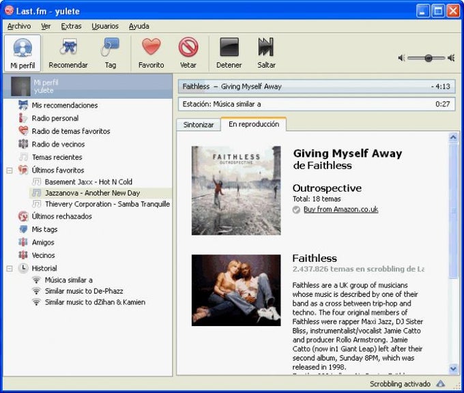The image size is (464, 393).
Task: Click the Faithless artist photo
Action: (x=236, y=290)
